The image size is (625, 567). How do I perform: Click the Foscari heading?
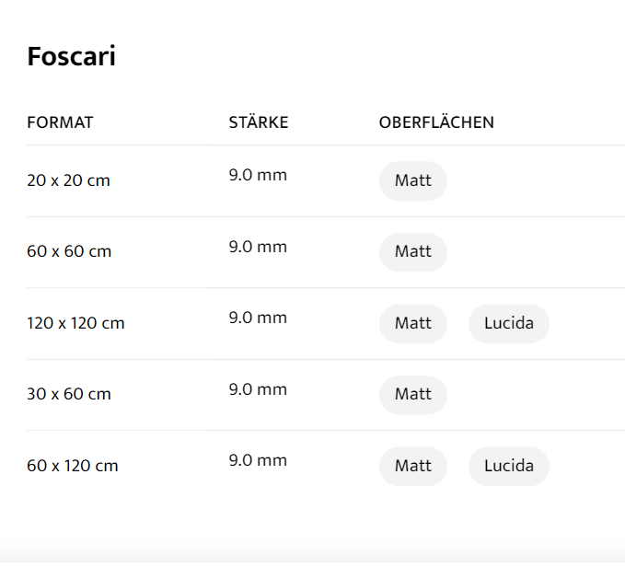(71, 57)
